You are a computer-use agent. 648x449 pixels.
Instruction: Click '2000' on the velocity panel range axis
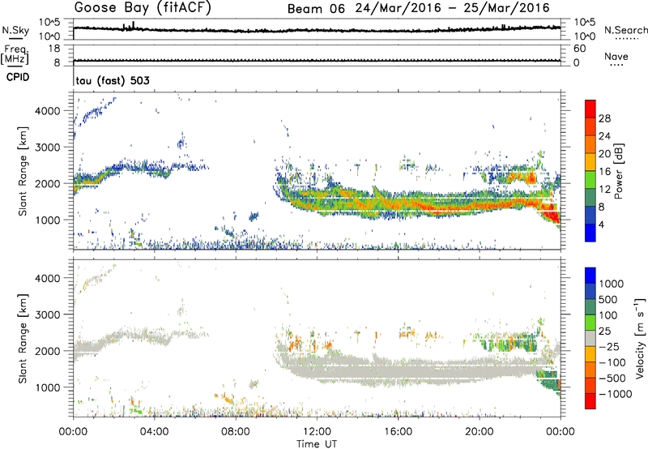(x=47, y=351)
